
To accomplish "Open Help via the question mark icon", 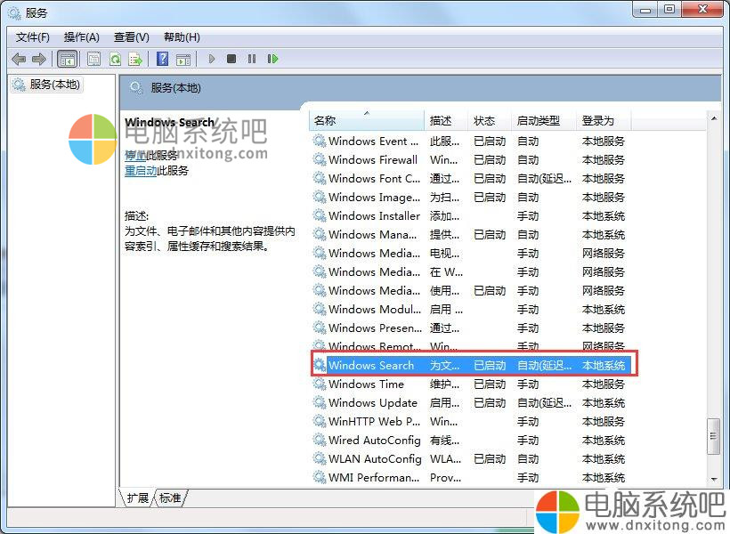I will tap(163, 59).
